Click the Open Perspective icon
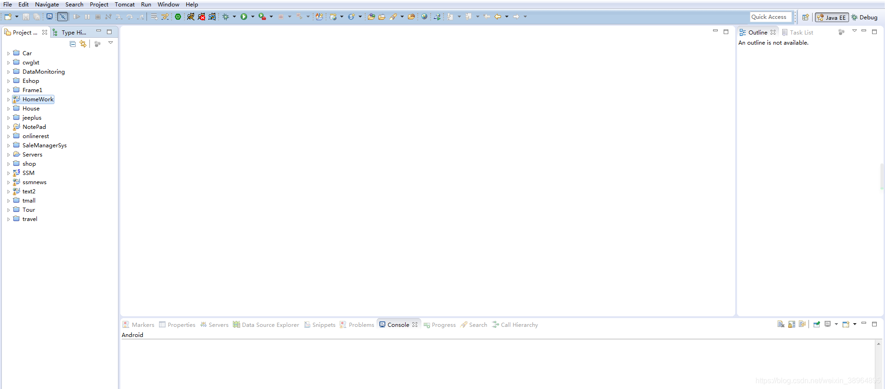This screenshot has height=389, width=885. [x=805, y=17]
